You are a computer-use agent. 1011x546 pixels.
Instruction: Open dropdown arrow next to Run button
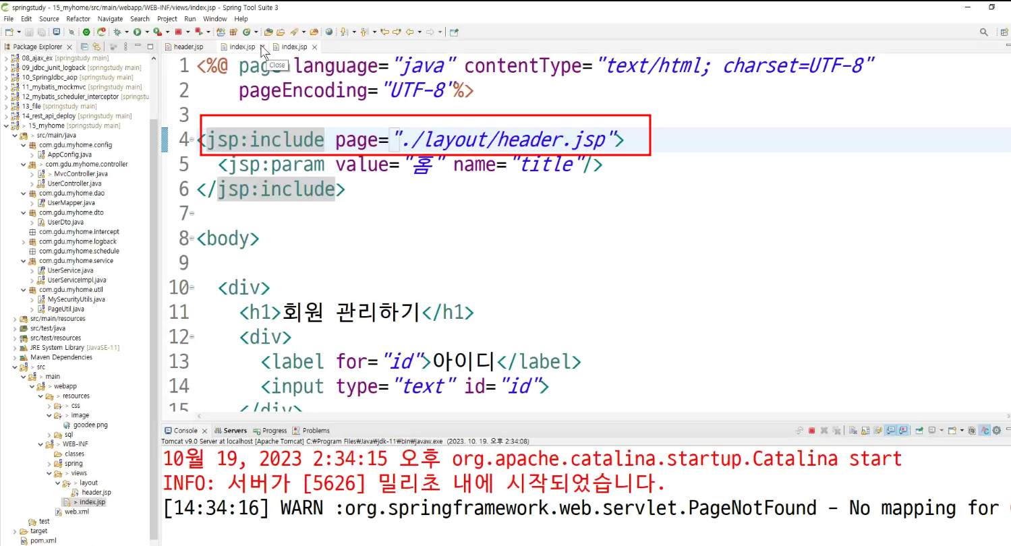146,32
